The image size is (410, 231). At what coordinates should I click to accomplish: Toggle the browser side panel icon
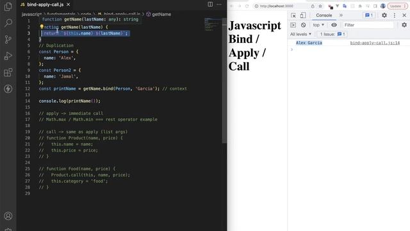click(375, 6)
